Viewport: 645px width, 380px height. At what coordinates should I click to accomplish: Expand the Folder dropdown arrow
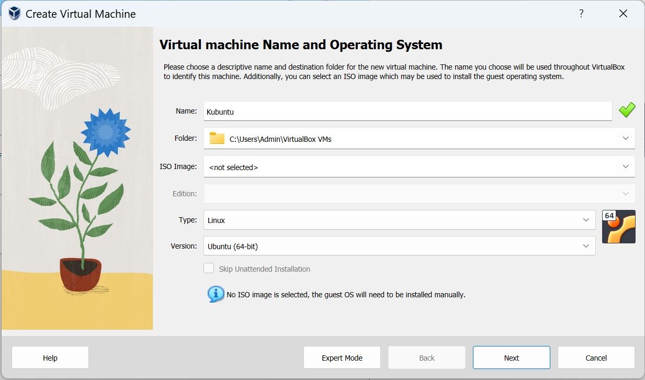(626, 139)
